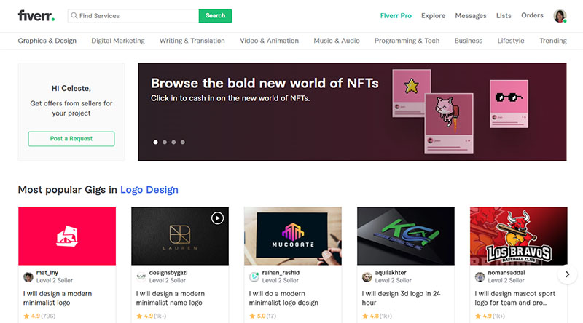
Task: Open Digital Marketing category
Action: [x=118, y=41]
